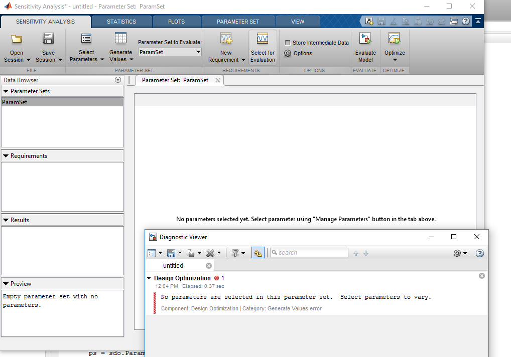Enable the Store Intermediate Data checkbox
This screenshot has width=511, height=357.
click(288, 43)
